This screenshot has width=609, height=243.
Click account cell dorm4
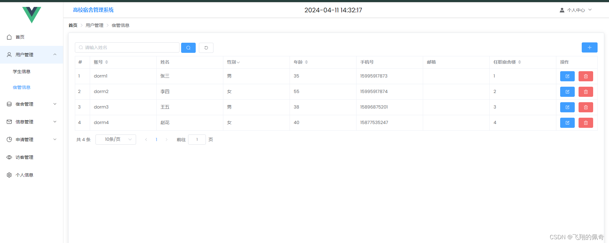pos(101,122)
